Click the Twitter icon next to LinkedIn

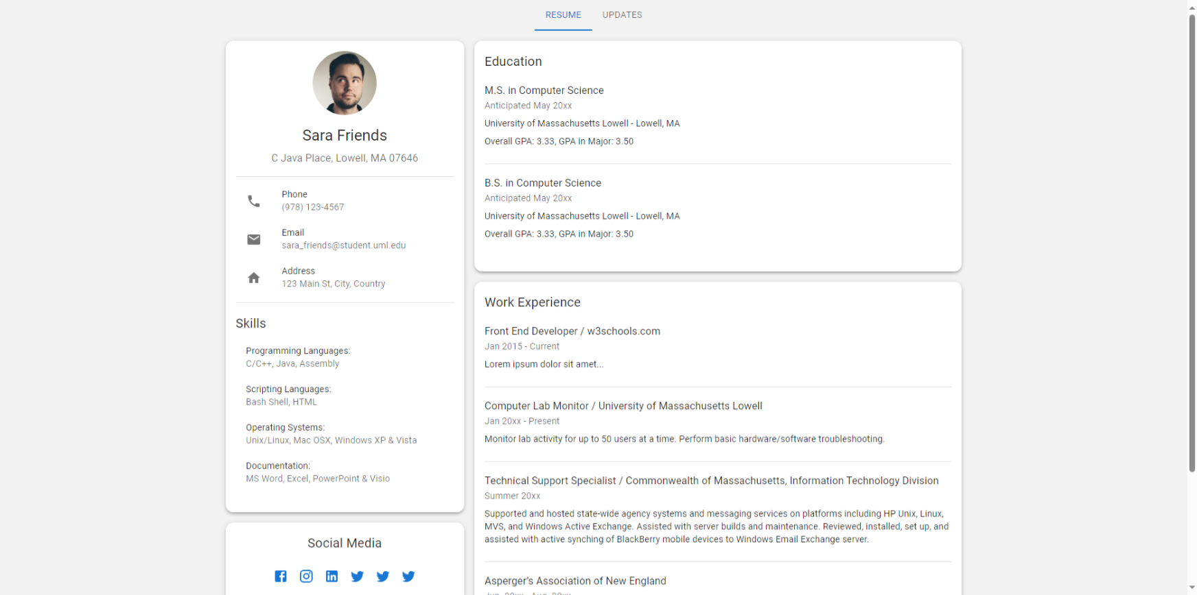pos(357,576)
